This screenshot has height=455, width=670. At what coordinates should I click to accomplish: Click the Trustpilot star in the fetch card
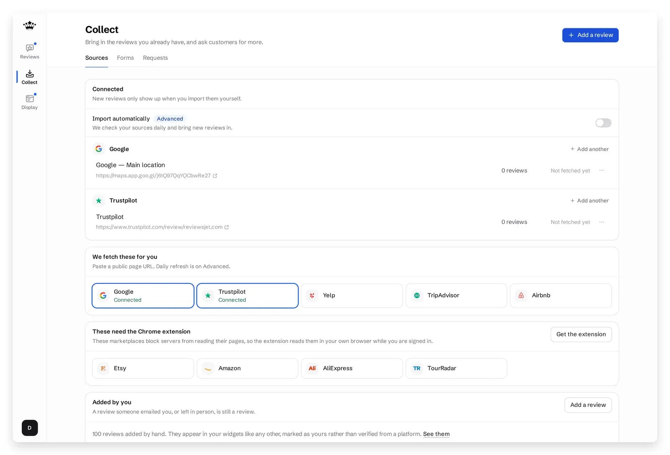(x=208, y=296)
